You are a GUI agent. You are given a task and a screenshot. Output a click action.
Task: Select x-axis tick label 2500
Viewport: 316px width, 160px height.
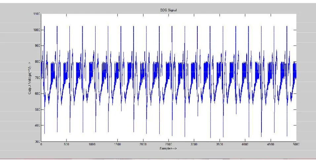[x=169, y=144]
